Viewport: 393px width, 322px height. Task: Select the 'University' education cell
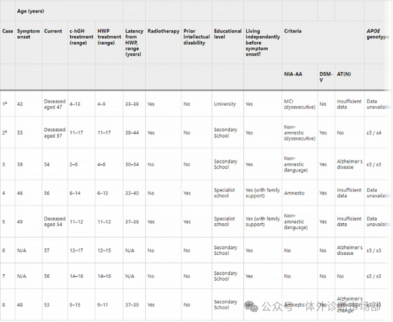(225, 104)
